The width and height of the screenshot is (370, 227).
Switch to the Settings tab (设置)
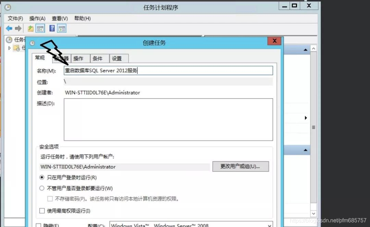click(119, 59)
